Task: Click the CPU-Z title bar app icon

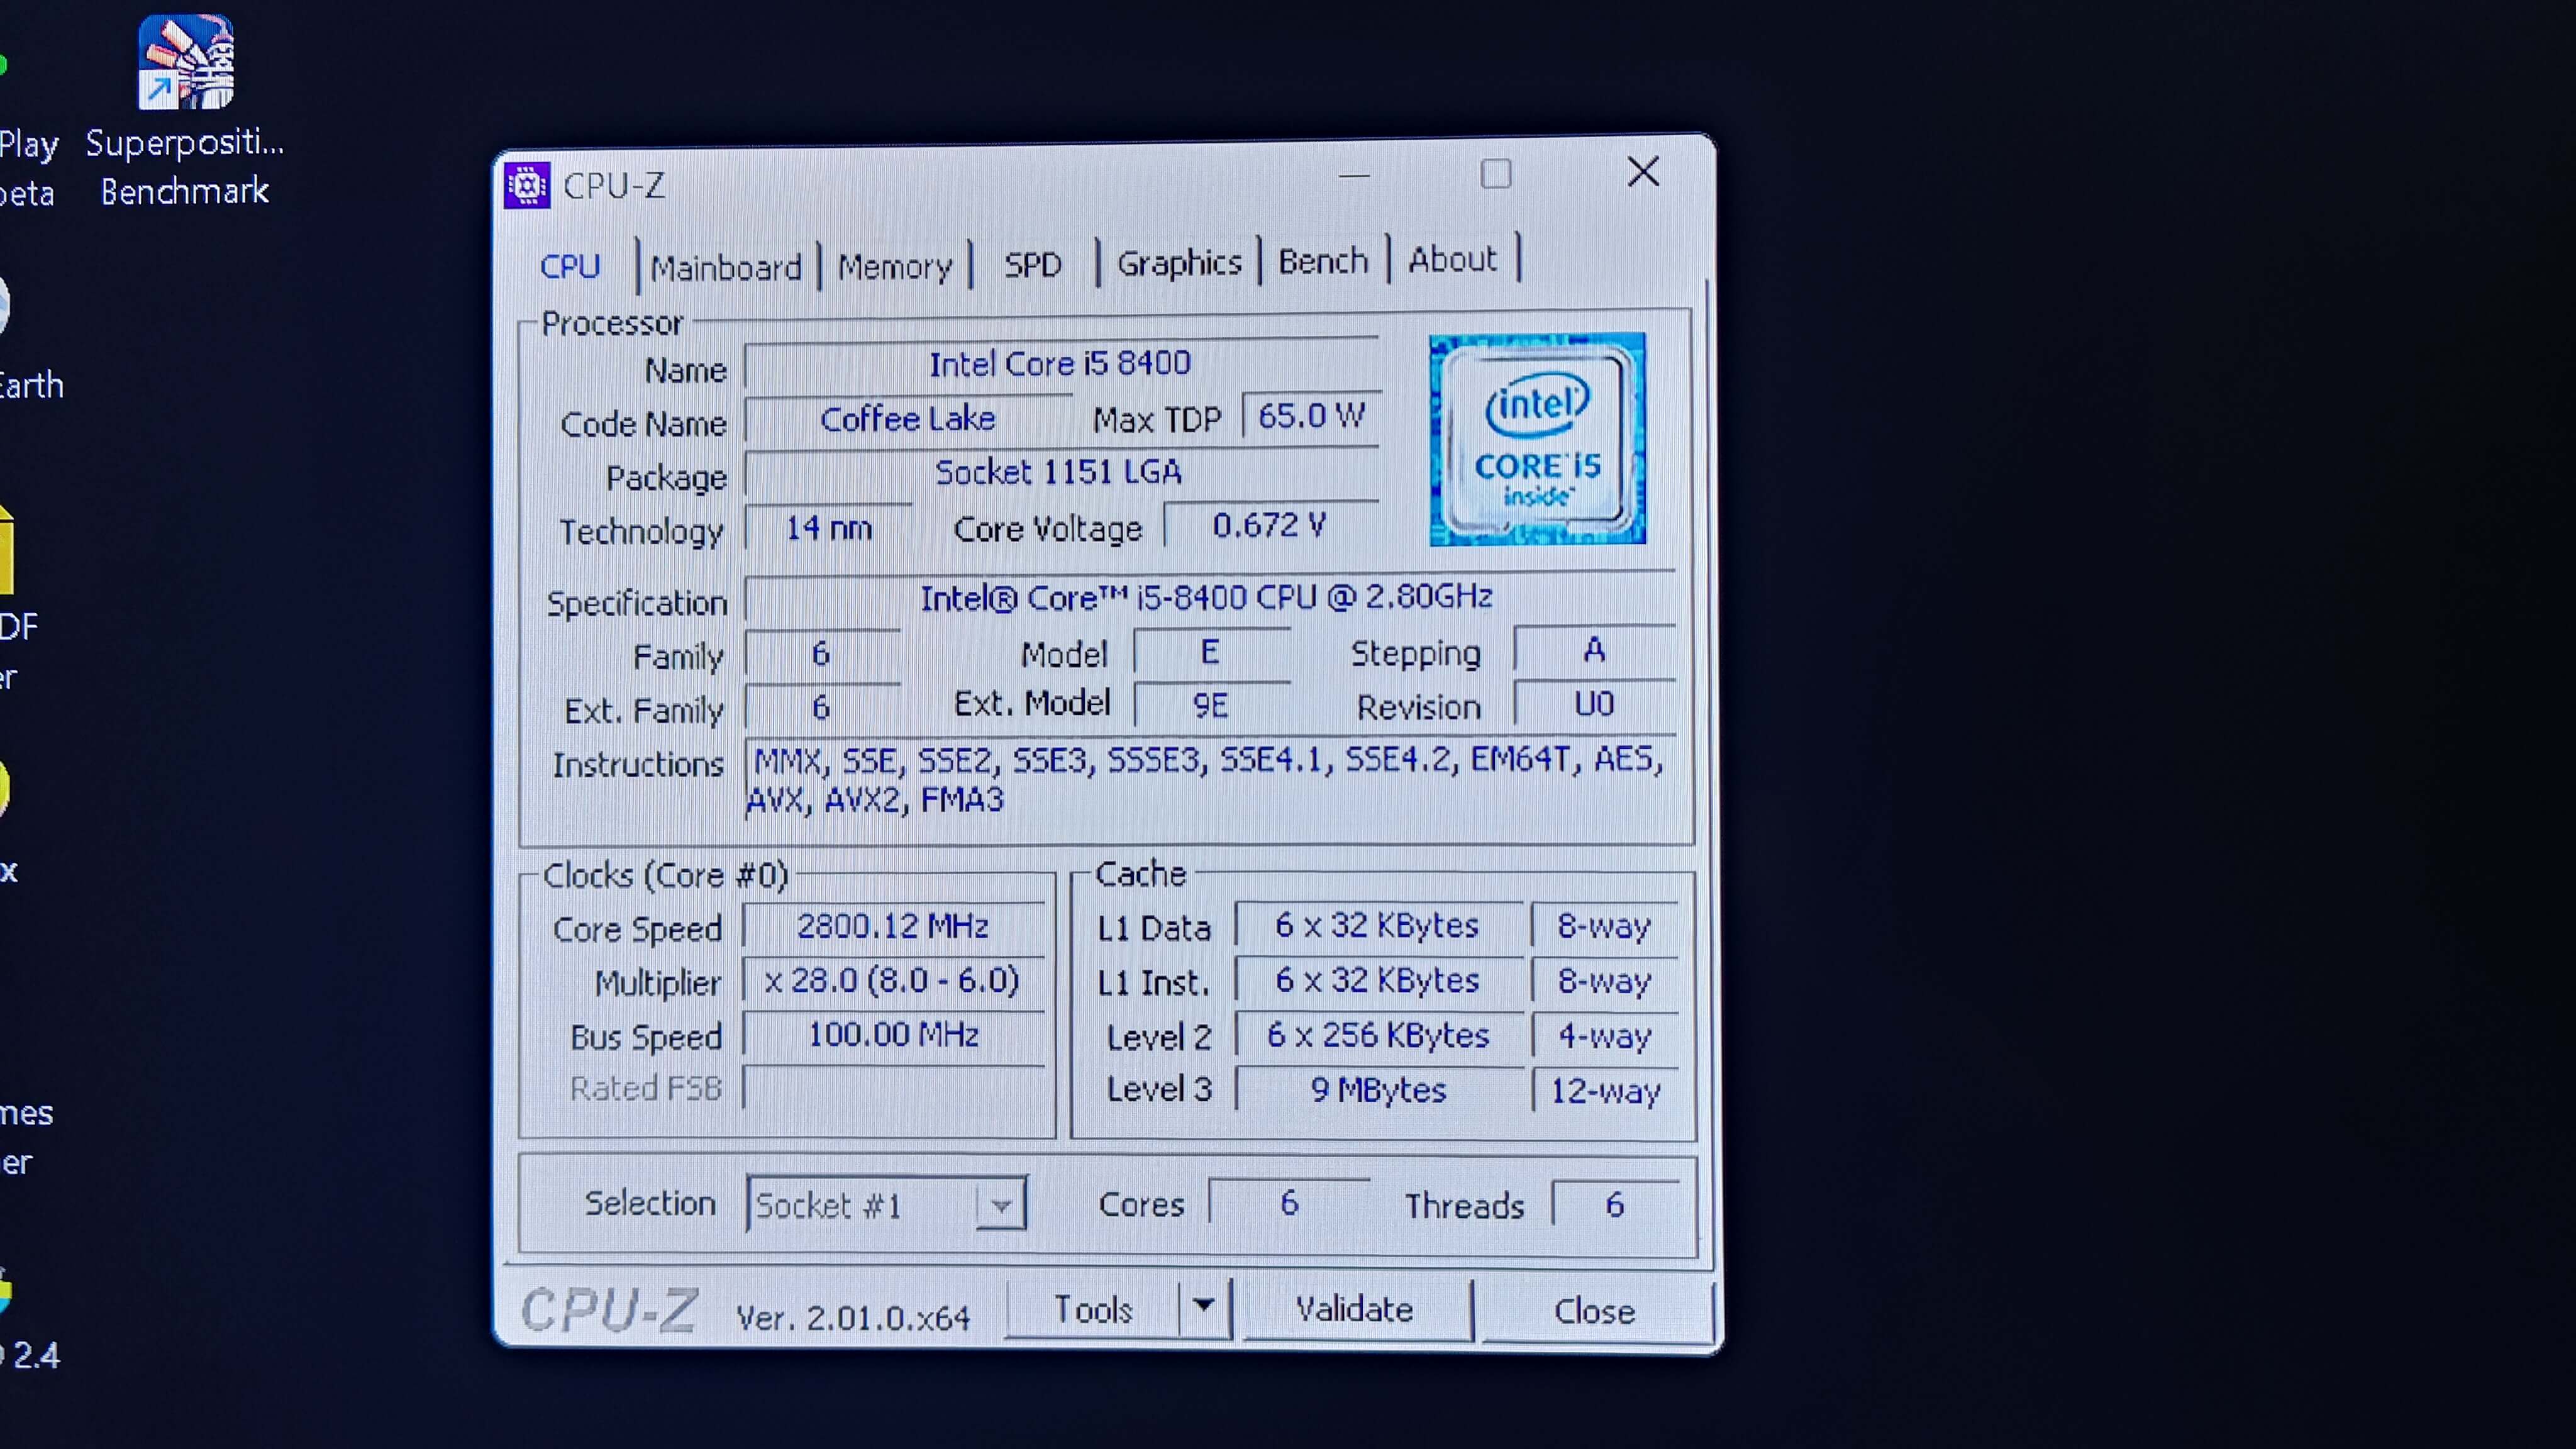Action: [527, 185]
